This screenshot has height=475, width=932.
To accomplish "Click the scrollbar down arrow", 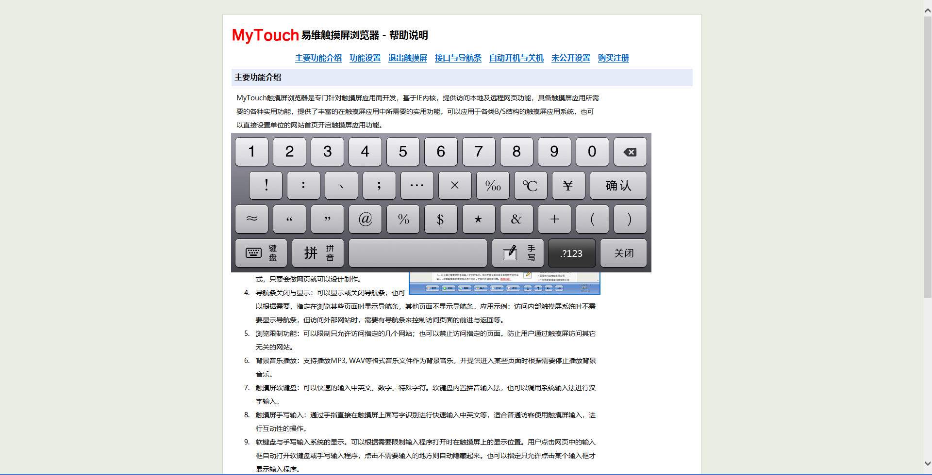I will (928, 464).
